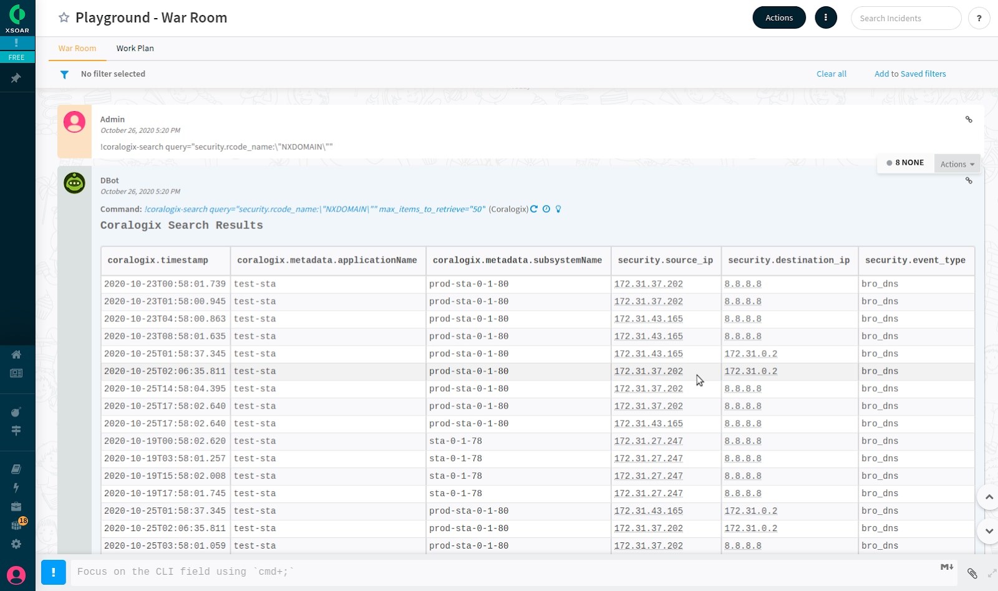
Task: Click sta-0-1-78 in the 2020-10-19T03:58:01.257 row
Action: (x=455, y=459)
